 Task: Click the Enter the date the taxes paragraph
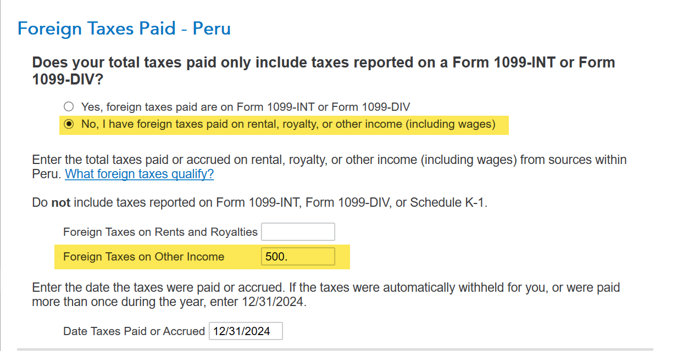coord(325,287)
